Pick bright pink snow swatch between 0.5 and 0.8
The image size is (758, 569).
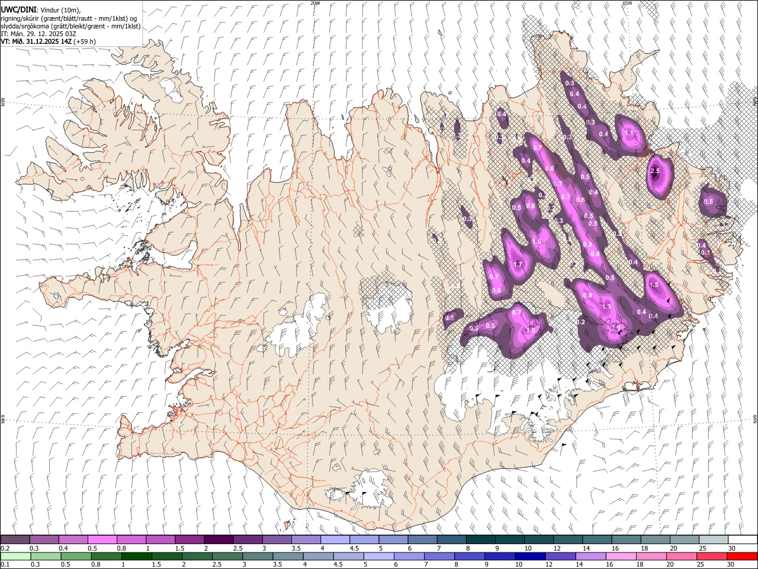102,539
